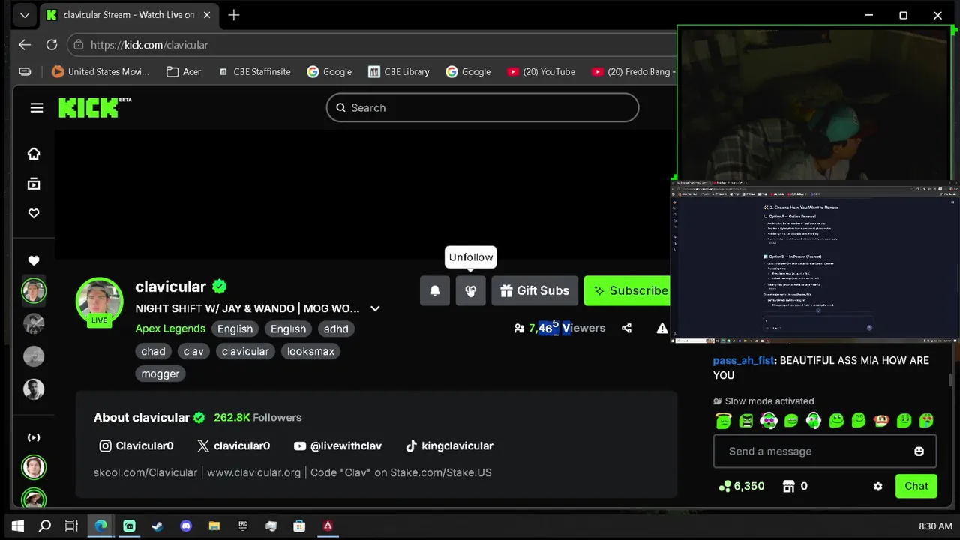The image size is (960, 540).
Task: Open the Windows Start menu
Action: pos(18,526)
